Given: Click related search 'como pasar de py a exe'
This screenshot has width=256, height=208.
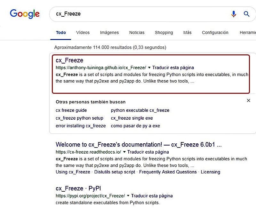Looking at the screenshot, I should (135, 126).
